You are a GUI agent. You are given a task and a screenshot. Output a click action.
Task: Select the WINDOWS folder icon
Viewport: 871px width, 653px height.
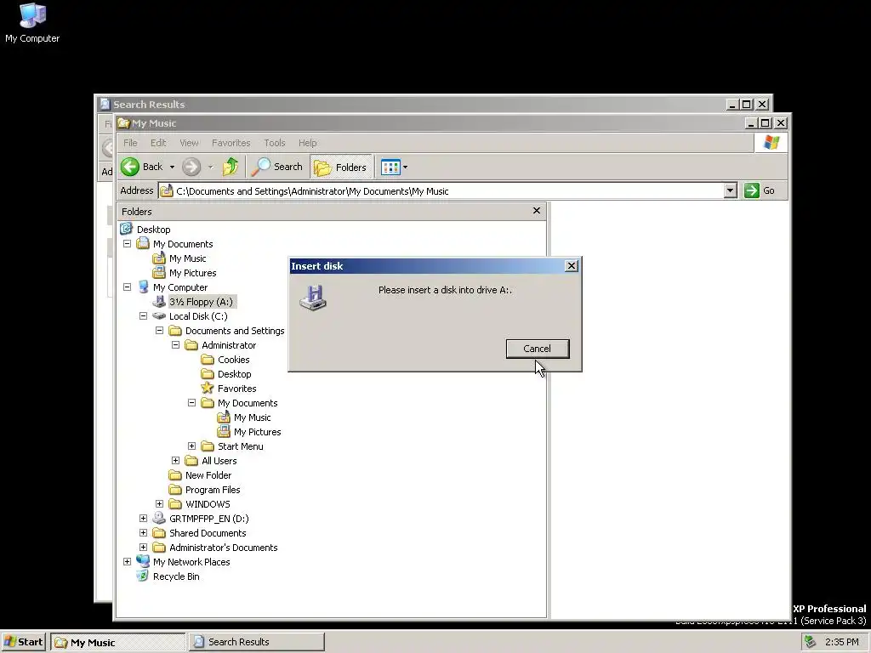[x=175, y=503]
